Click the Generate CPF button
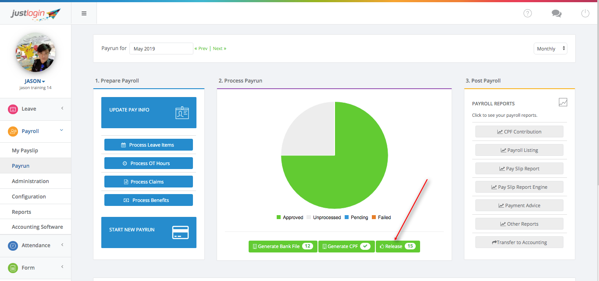599x281 pixels. pyautogui.click(x=346, y=246)
